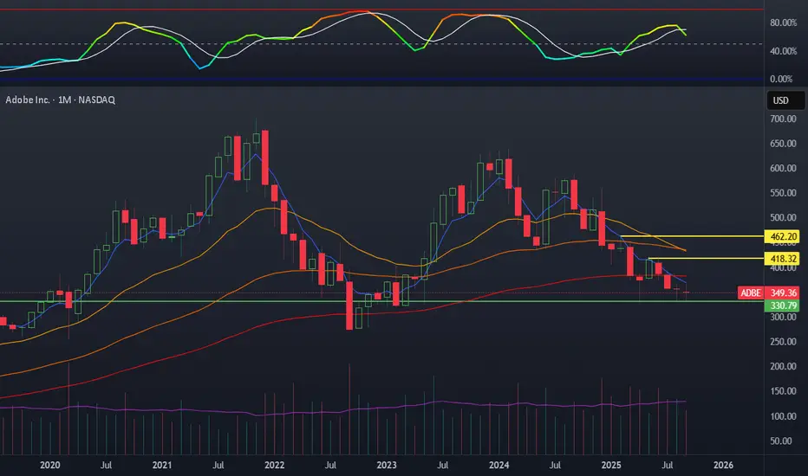808x476 pixels.
Task: Click the 2020 time axis label
Action: [50, 466]
